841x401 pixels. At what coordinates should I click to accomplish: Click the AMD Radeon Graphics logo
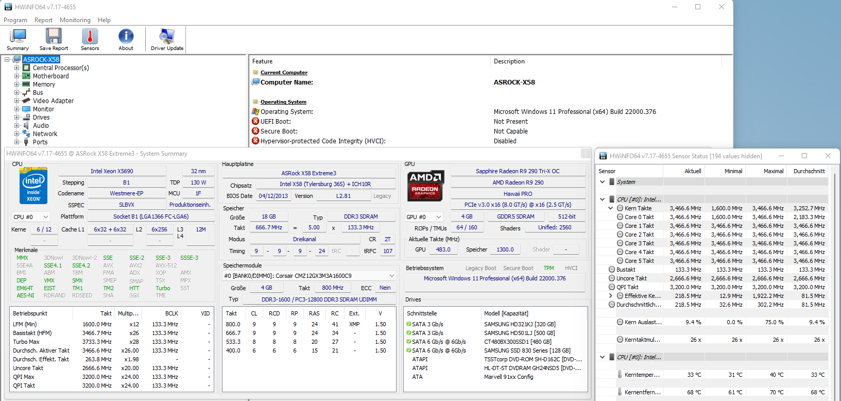[x=425, y=186]
